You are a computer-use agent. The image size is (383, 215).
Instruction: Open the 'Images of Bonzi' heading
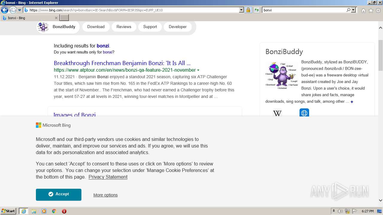point(75,114)
